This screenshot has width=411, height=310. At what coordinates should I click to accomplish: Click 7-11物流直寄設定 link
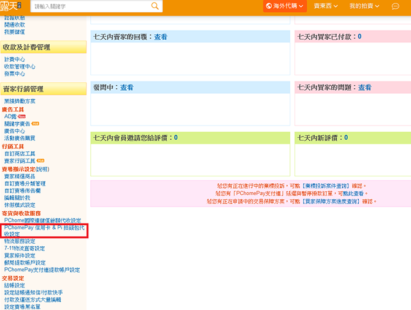coord(24,249)
